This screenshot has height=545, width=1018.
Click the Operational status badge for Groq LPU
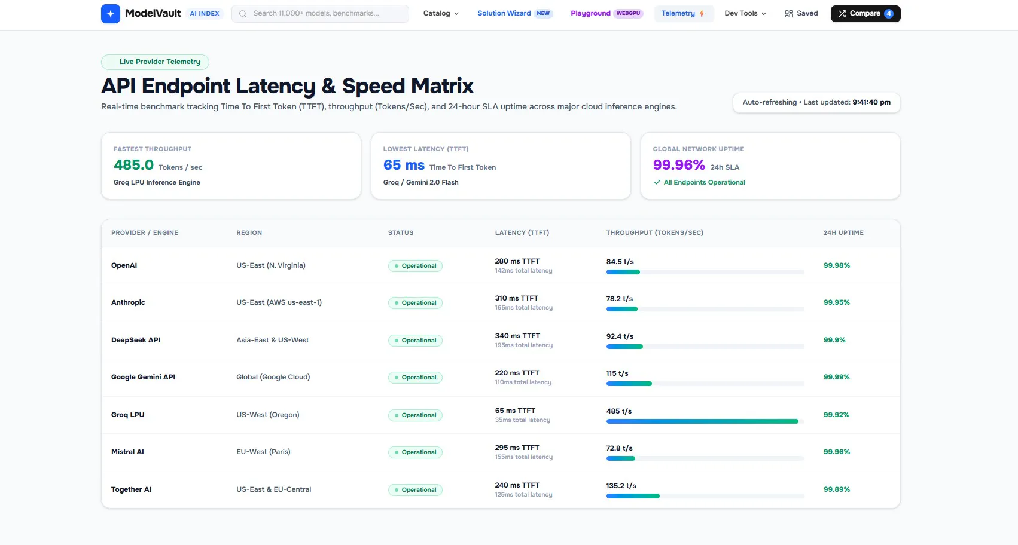[415, 415]
